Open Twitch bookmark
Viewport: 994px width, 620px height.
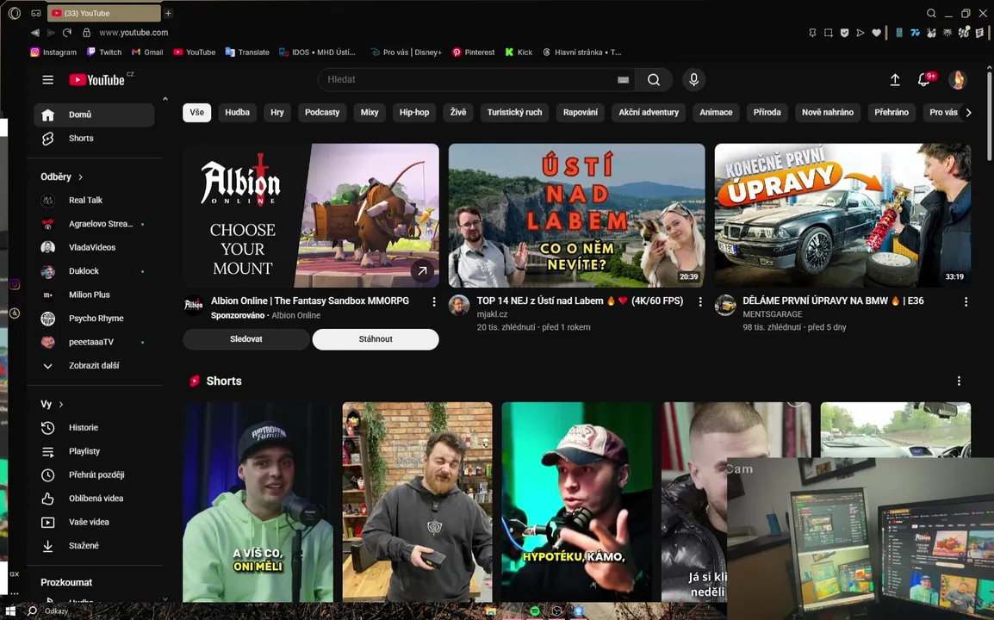point(104,53)
